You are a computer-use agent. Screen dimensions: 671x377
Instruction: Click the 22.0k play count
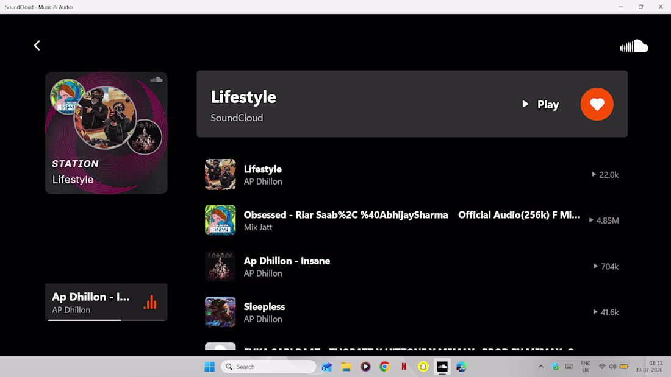pyautogui.click(x=605, y=174)
